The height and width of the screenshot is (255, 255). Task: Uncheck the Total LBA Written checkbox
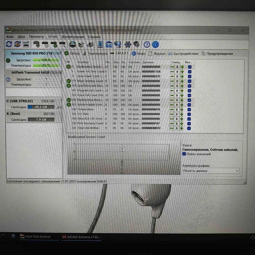tap(189, 128)
